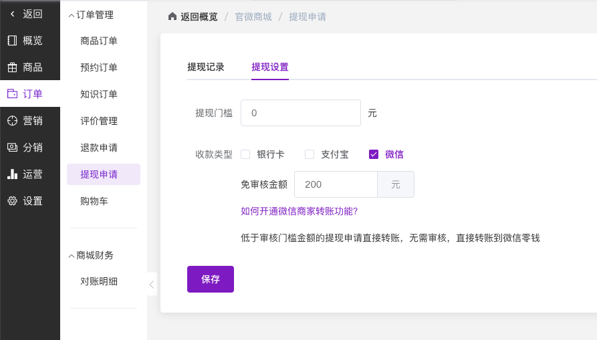Screen dimensions: 597x340
Task: Open 退款申请 in the order menu
Action: click(x=99, y=148)
